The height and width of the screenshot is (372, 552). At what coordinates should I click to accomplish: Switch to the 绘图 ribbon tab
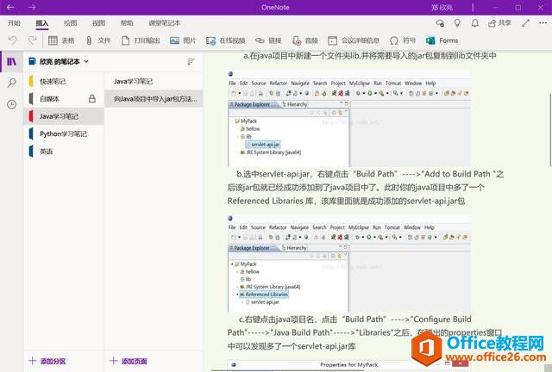click(70, 23)
